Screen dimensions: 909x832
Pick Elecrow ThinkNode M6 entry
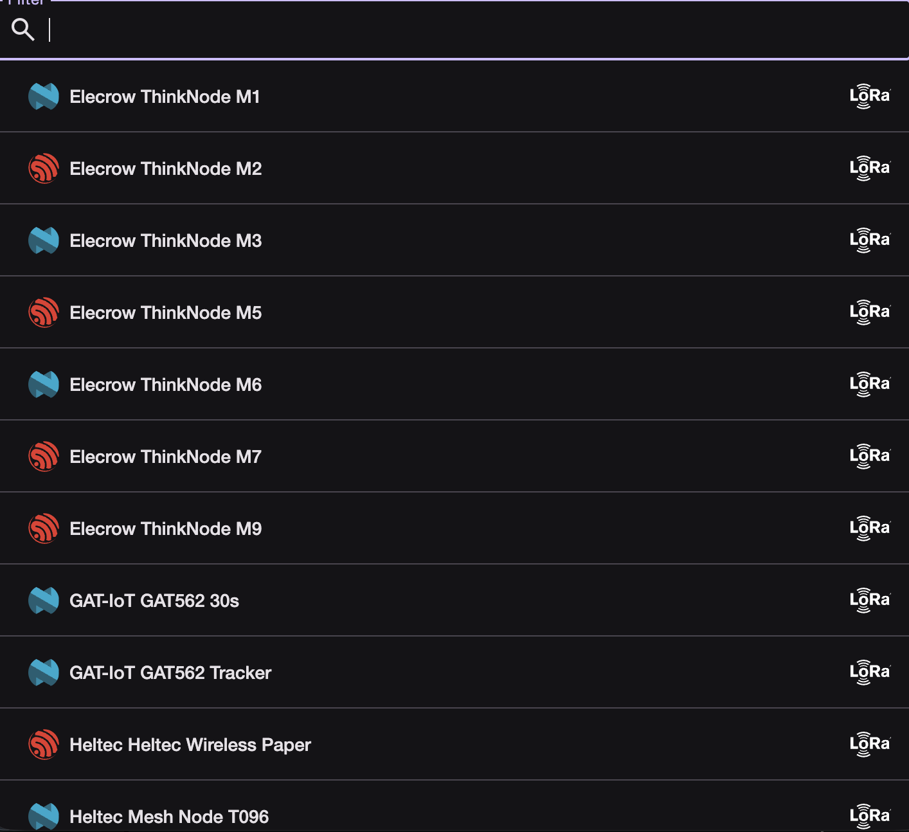click(x=455, y=384)
